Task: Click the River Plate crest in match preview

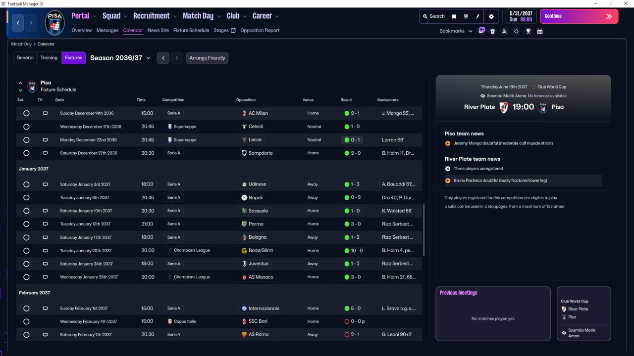Action: [504, 107]
